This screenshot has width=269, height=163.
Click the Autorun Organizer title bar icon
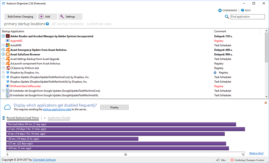point(3,3)
